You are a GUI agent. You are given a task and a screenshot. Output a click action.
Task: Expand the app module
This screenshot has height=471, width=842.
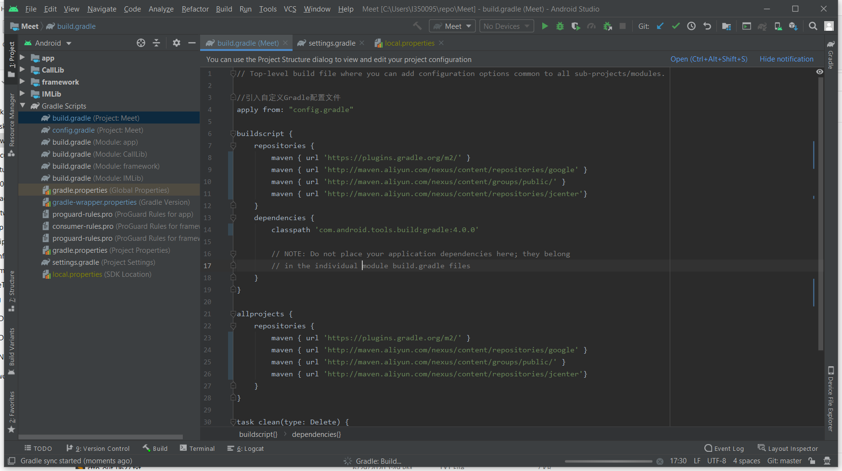pyautogui.click(x=22, y=58)
